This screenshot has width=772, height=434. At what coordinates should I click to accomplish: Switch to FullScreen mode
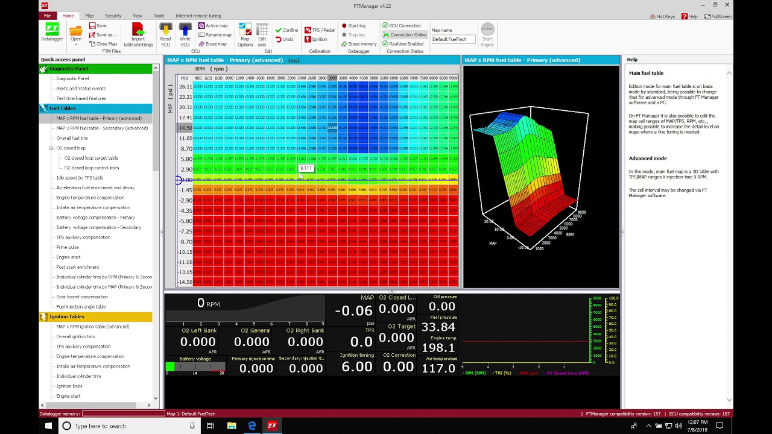[718, 16]
